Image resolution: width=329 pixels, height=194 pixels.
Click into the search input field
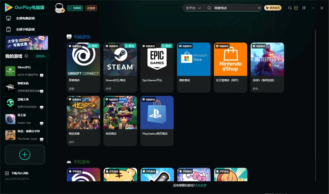tap(236, 8)
